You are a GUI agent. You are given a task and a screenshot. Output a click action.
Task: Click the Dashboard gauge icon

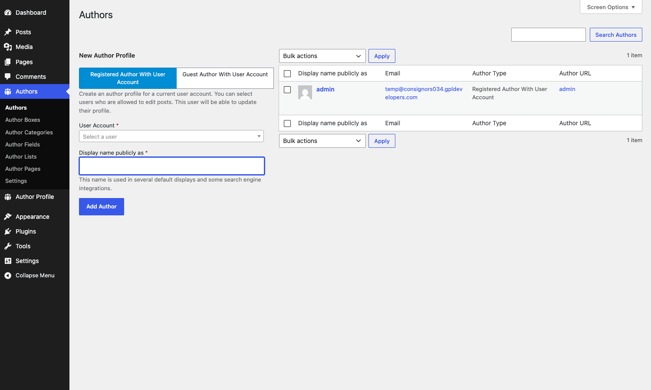click(8, 13)
